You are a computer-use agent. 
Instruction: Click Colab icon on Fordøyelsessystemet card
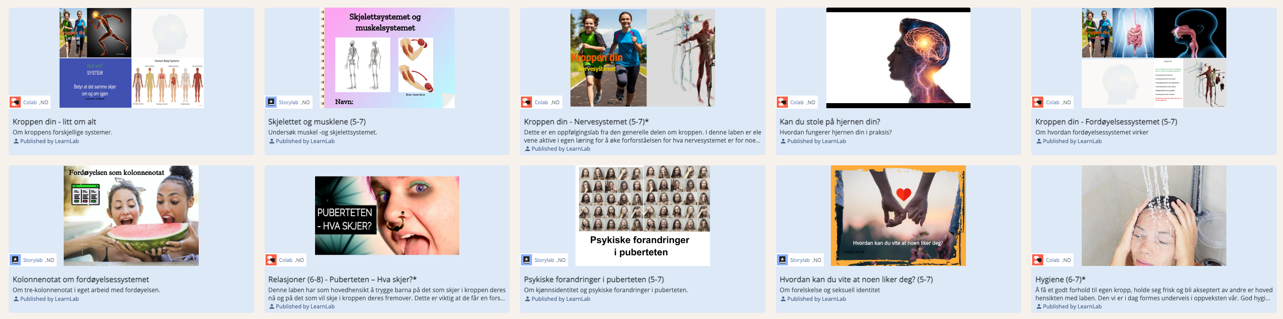1038,102
